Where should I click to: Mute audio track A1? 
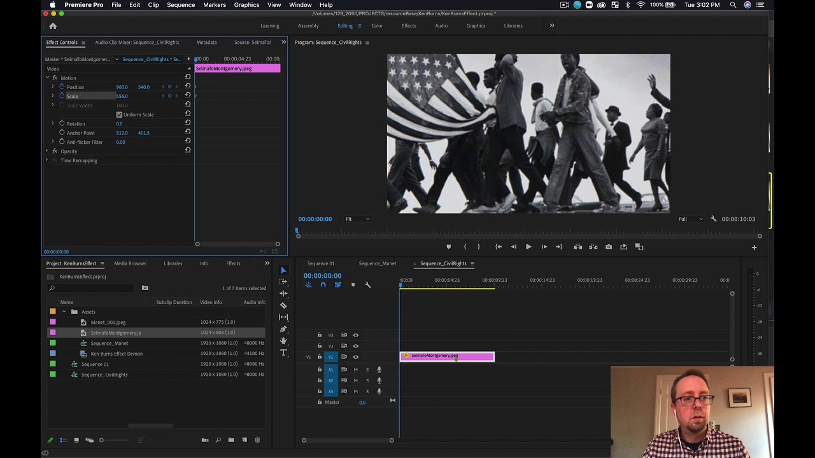point(356,370)
